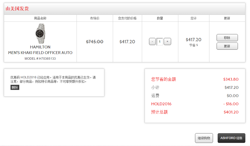Proceed to ASHFORD 结账 checkout
This screenshot has height=146, width=250.
click(x=231, y=138)
